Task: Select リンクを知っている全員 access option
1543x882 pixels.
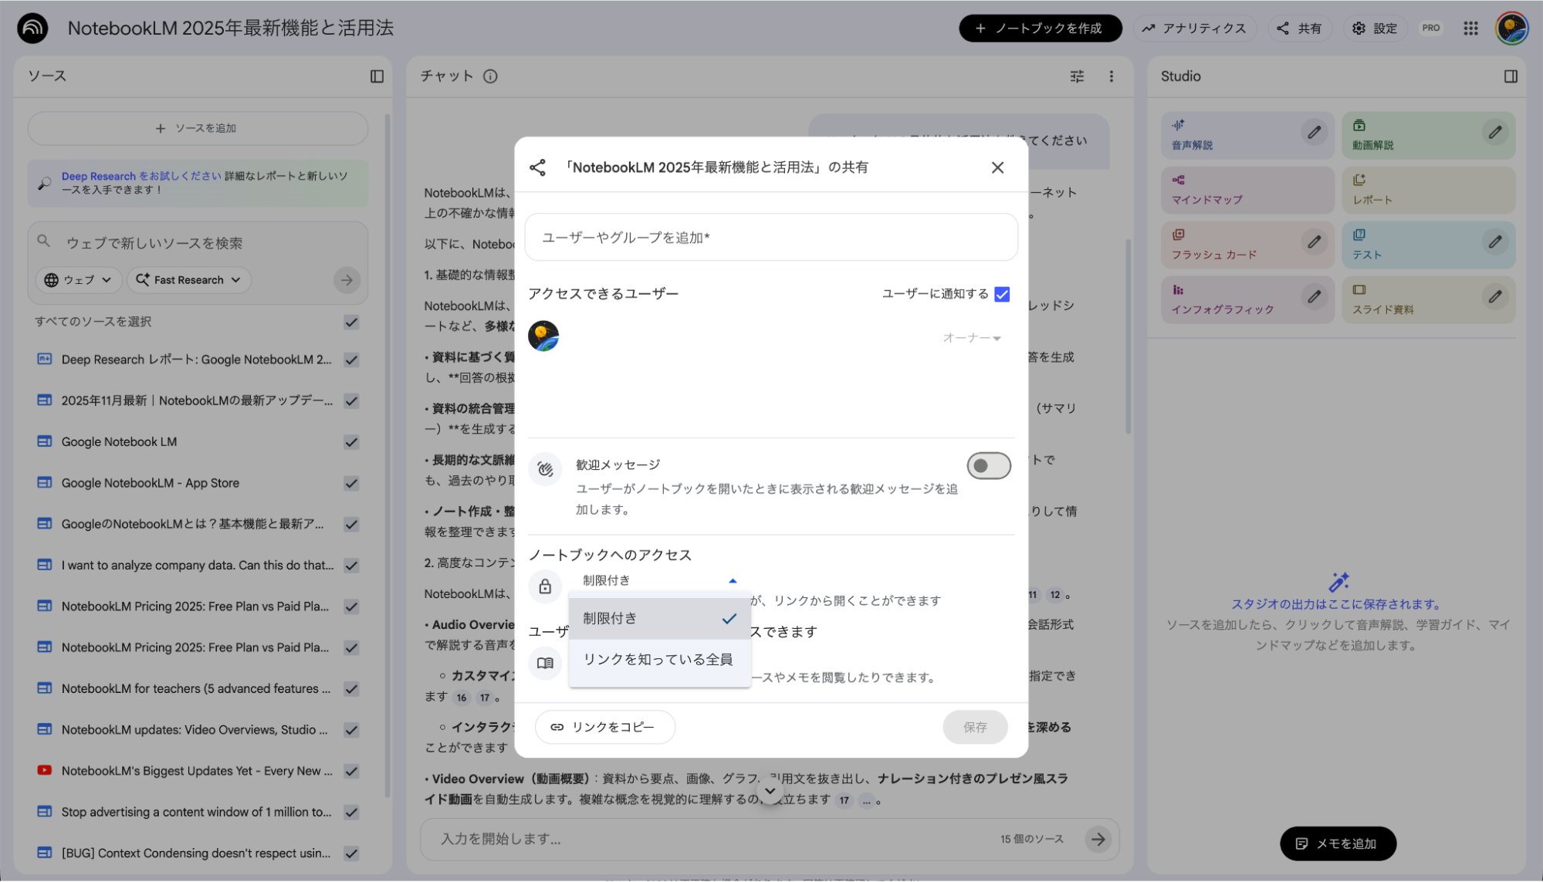Action: point(658,661)
